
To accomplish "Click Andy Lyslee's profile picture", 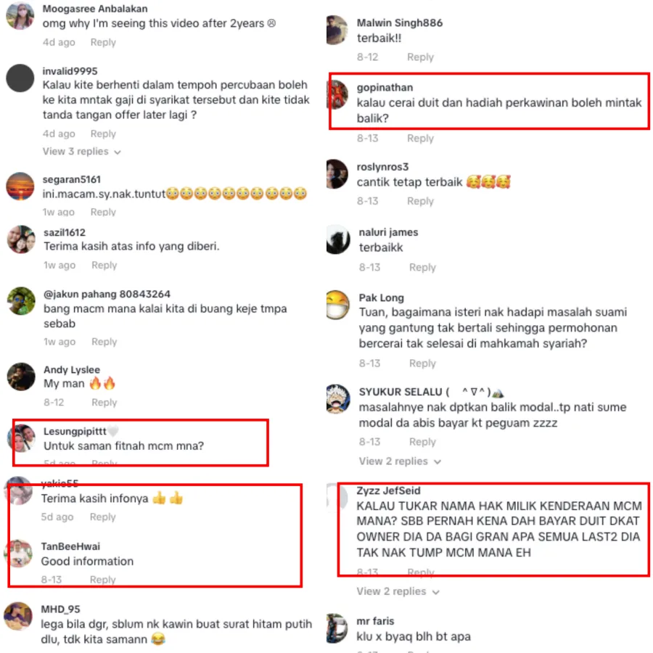I will tap(21, 377).
